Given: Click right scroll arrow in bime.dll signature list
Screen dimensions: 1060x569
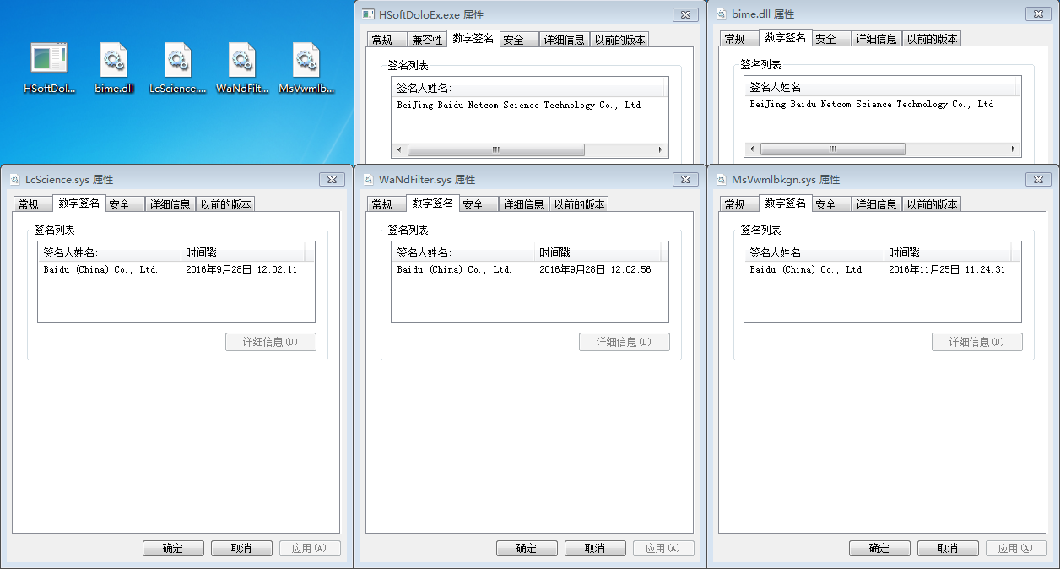Looking at the screenshot, I should point(1014,149).
